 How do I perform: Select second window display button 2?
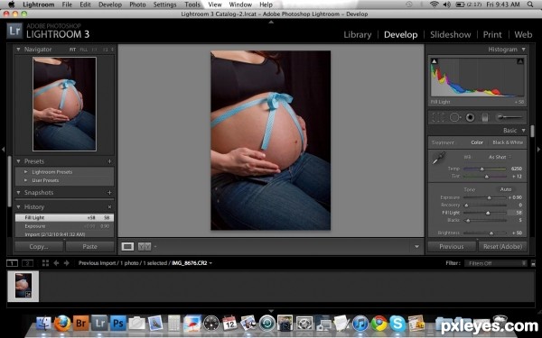click(27, 263)
